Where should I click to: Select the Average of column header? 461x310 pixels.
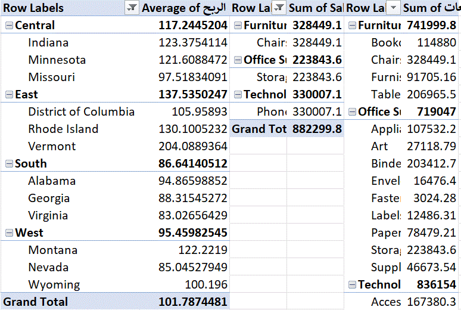183,8
